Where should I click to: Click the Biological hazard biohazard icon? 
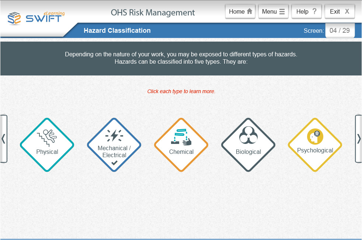click(x=248, y=145)
